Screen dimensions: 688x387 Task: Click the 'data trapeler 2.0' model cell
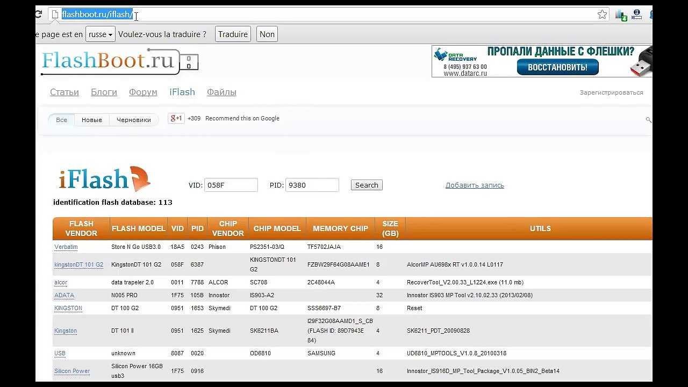click(132, 282)
